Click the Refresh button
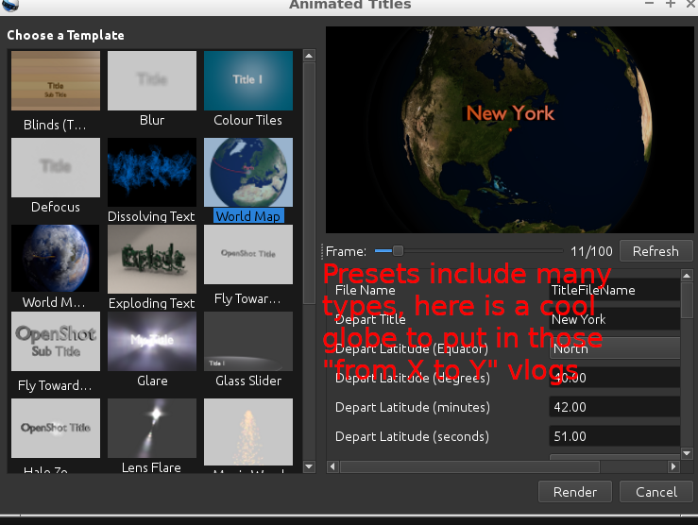Viewport: 698px width, 525px height. coord(655,251)
